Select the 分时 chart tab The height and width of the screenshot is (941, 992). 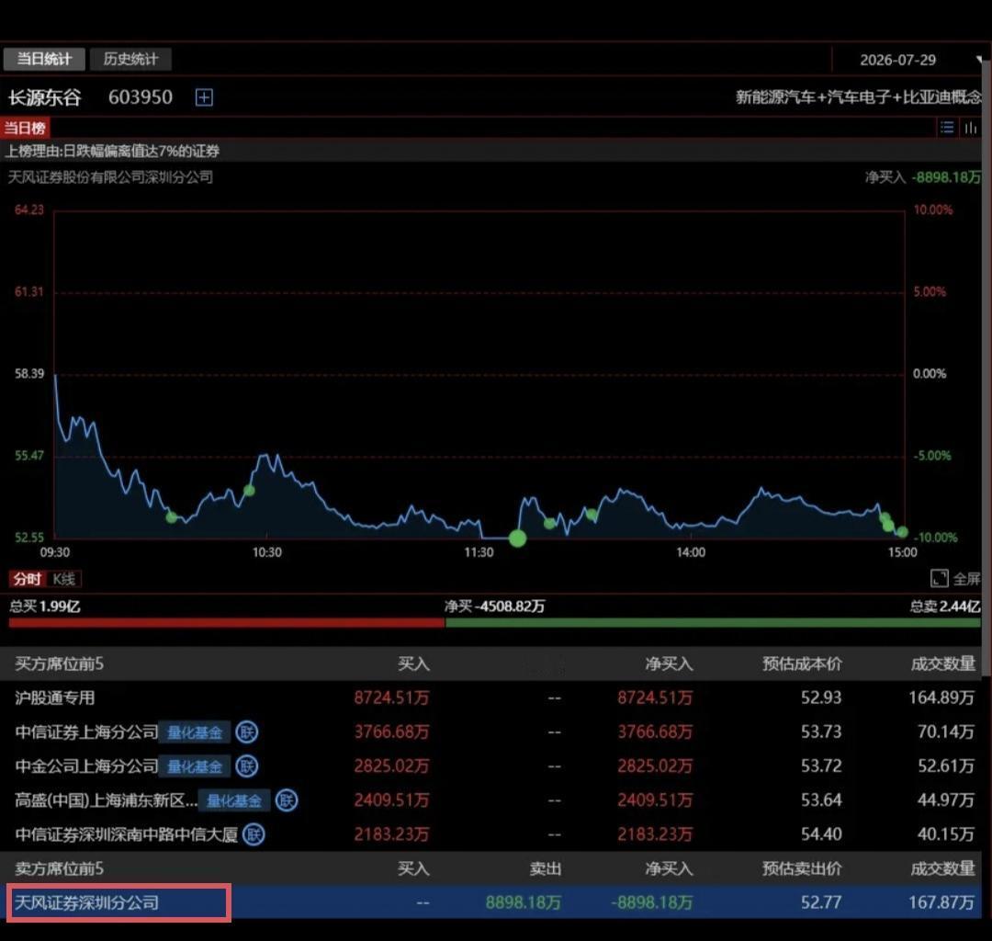coord(28,579)
